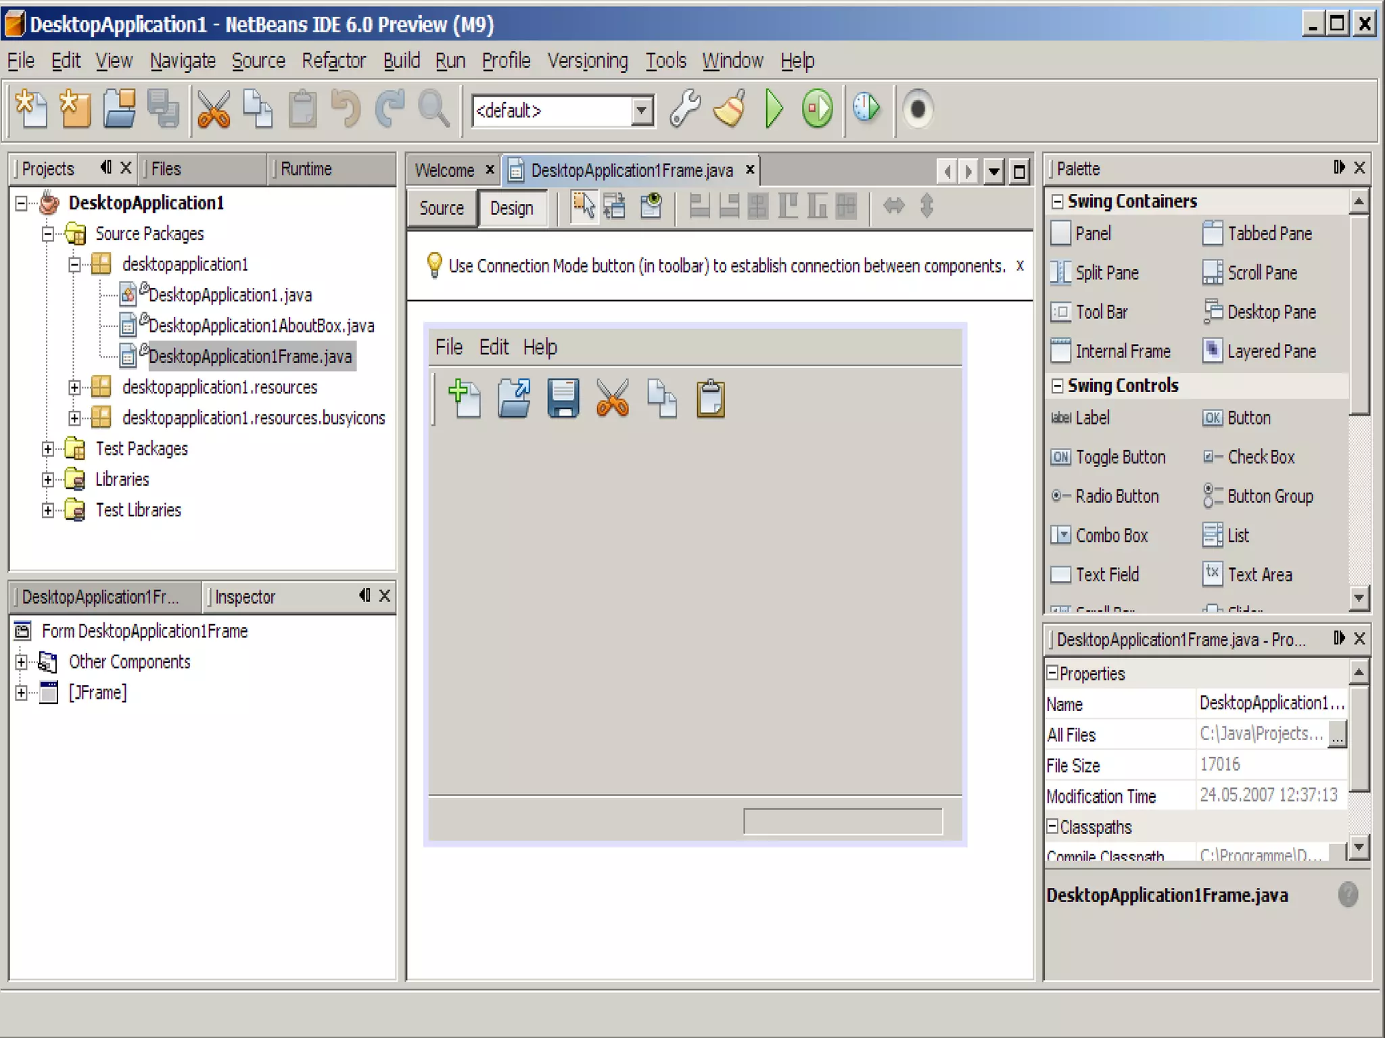Screen dimensions: 1385x1038
Task: Expand the Libraries tree node
Action: coord(48,480)
